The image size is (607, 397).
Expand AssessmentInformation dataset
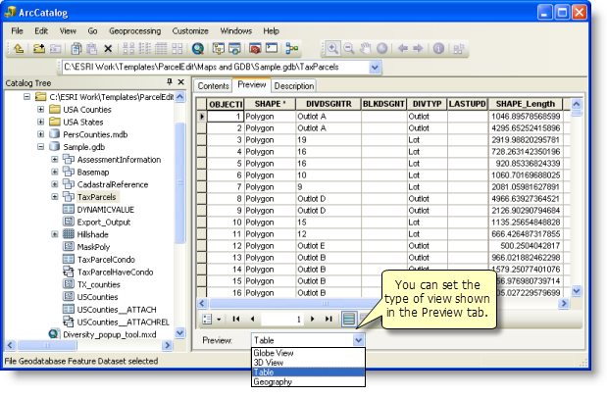point(55,160)
